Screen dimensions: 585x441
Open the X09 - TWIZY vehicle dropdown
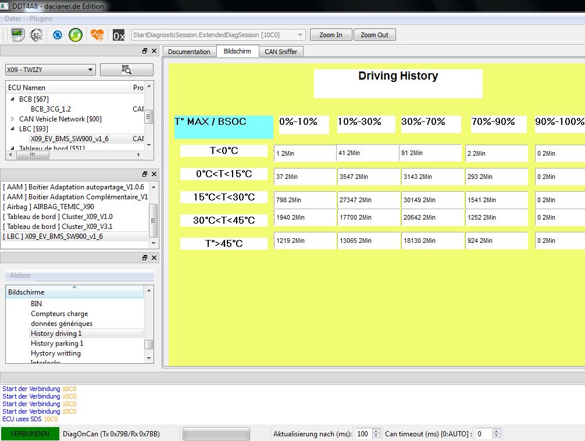click(50, 70)
